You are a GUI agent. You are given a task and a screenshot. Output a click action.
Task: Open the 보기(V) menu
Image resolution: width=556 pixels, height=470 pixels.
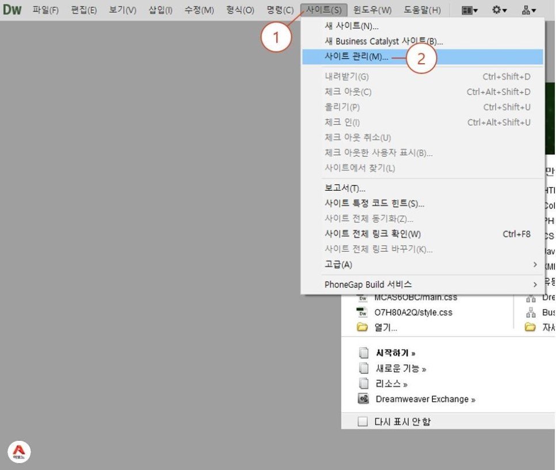coord(123,10)
